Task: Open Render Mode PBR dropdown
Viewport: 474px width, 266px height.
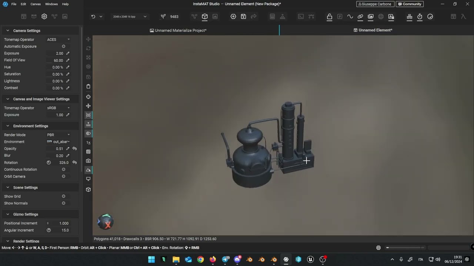Action: pos(58,135)
